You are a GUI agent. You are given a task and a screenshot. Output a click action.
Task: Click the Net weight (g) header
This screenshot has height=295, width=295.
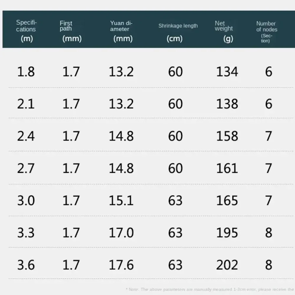tap(224, 32)
